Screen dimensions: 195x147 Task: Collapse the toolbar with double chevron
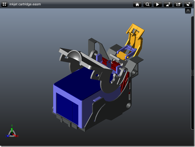click(188, 11)
